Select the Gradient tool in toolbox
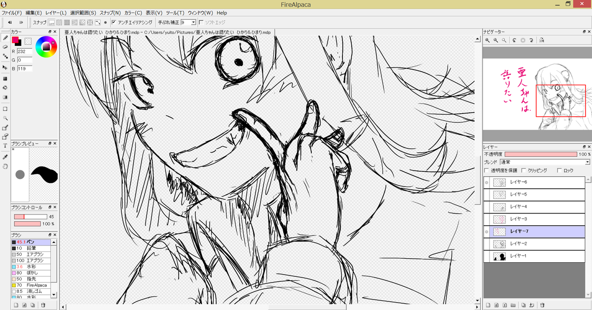 [5, 97]
